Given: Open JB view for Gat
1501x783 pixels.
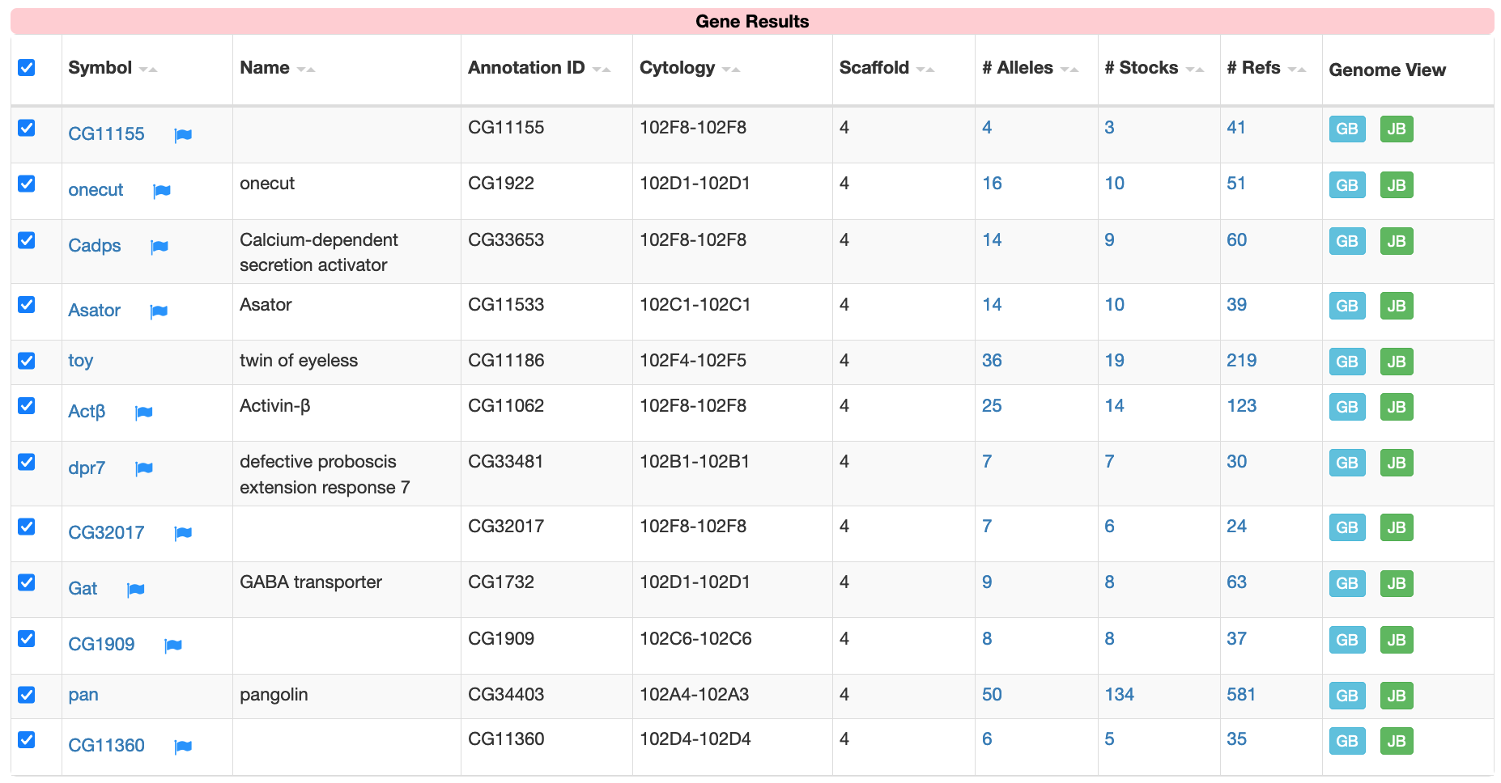Looking at the screenshot, I should (1397, 583).
